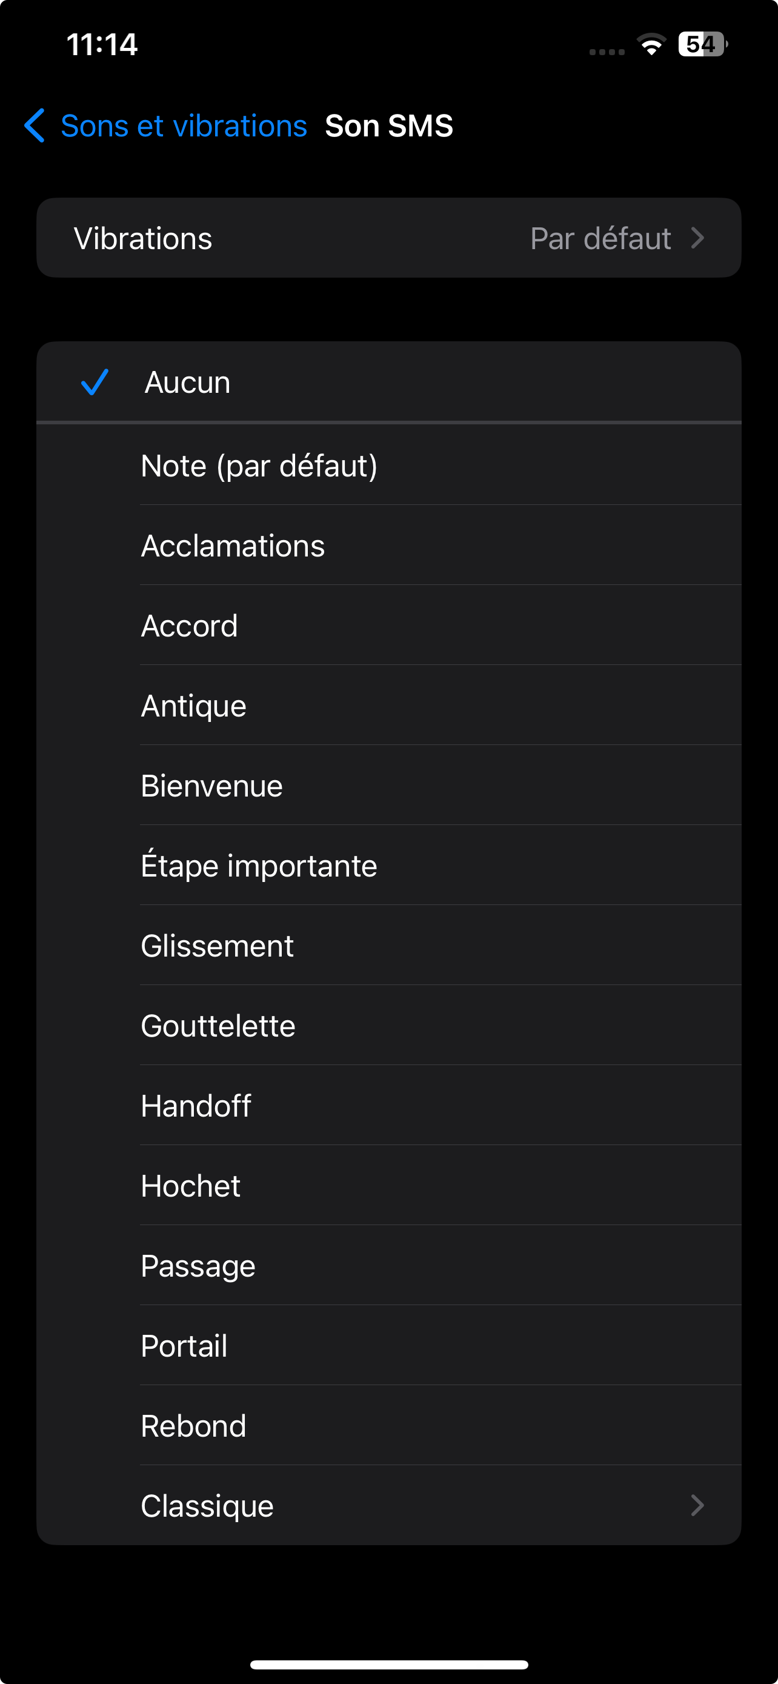The height and width of the screenshot is (1684, 778).
Task: Select the Rebond sound
Action: [x=193, y=1426]
